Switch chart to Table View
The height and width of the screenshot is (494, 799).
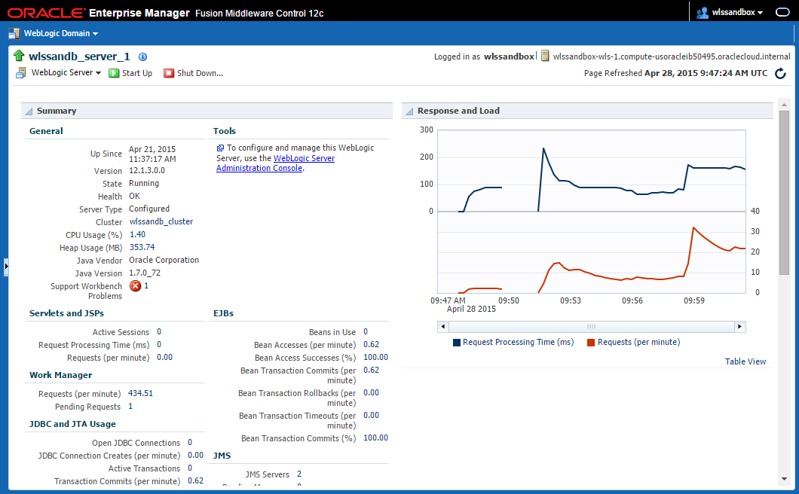click(745, 361)
